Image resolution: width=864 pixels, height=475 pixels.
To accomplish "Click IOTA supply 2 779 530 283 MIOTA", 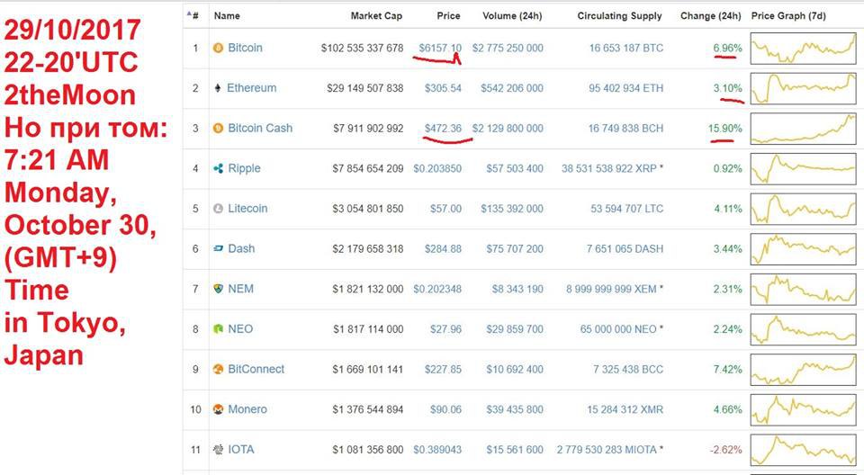I will (x=607, y=450).
